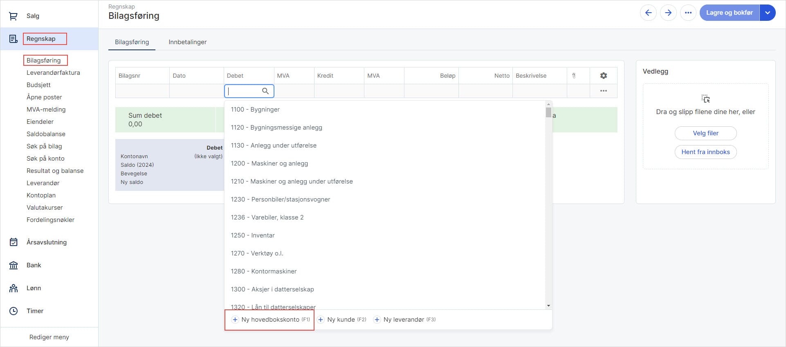The image size is (786, 347).
Task: Click Hent fra innboks button
Action: 705,152
